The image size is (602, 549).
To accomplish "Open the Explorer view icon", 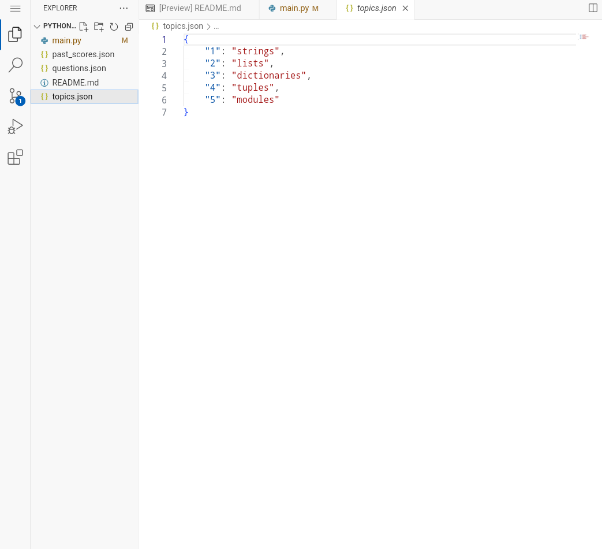I will pyautogui.click(x=15, y=35).
